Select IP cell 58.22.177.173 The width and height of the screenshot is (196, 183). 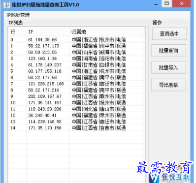click(x=44, y=46)
